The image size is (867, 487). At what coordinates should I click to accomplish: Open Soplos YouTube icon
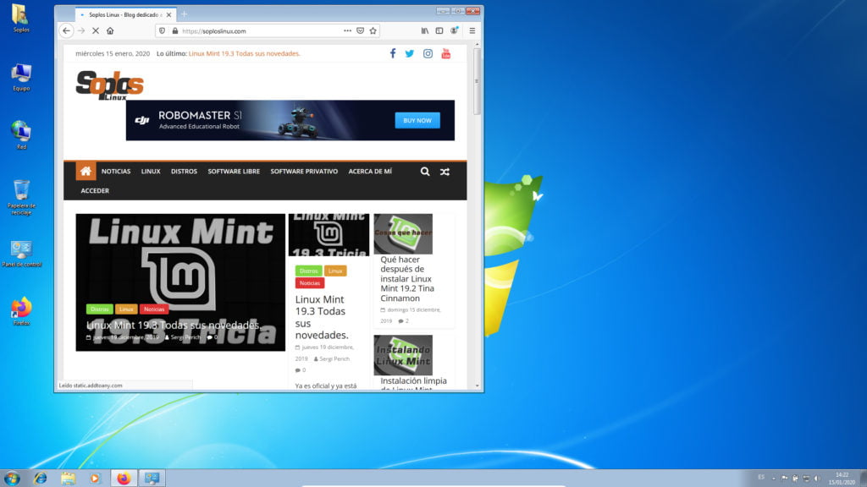point(445,53)
